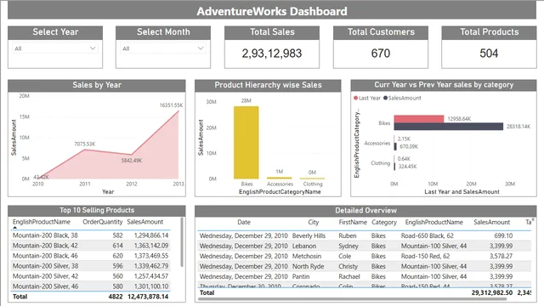Select the red Bikes Last Year bar

point(419,119)
